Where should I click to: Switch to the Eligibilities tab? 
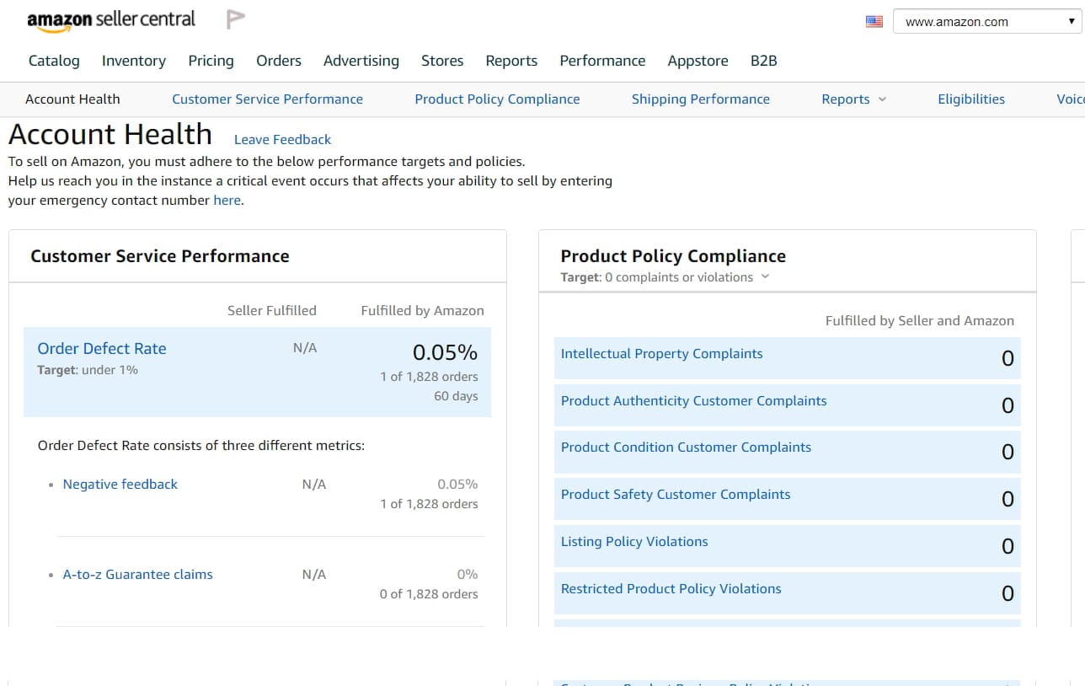971,99
